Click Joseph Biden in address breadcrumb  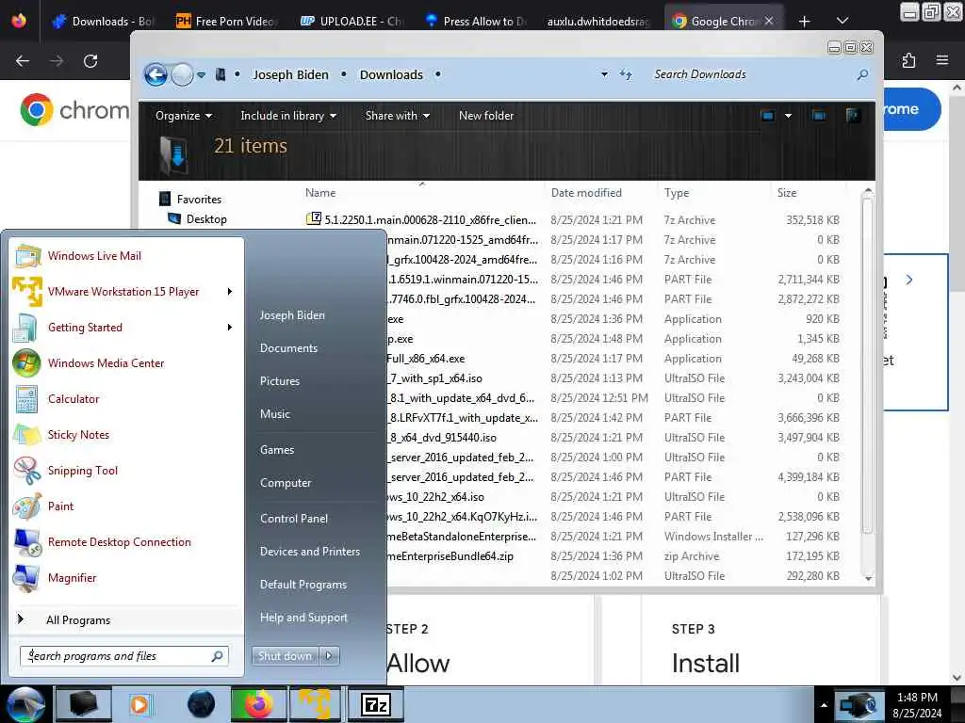[290, 75]
